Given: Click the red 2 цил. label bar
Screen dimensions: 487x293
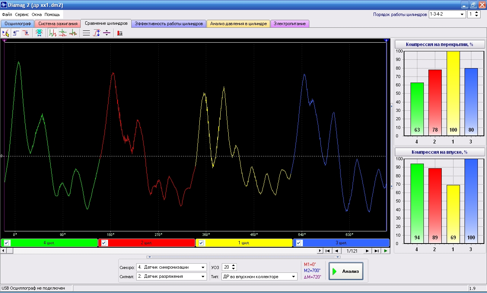Looking at the screenshot, I should [147, 243].
